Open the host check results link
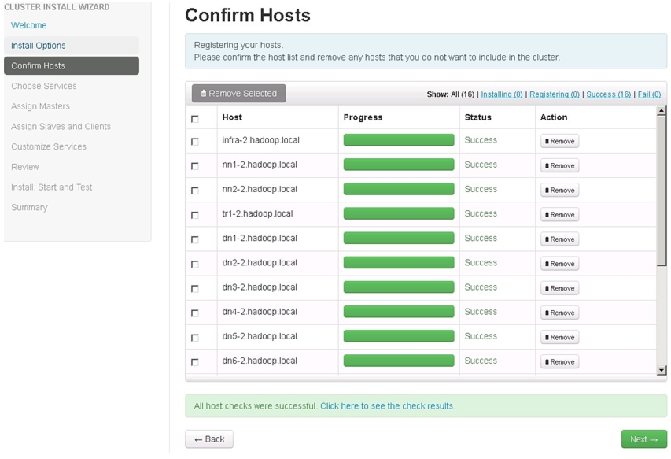This screenshot has height=459, width=671. click(388, 406)
